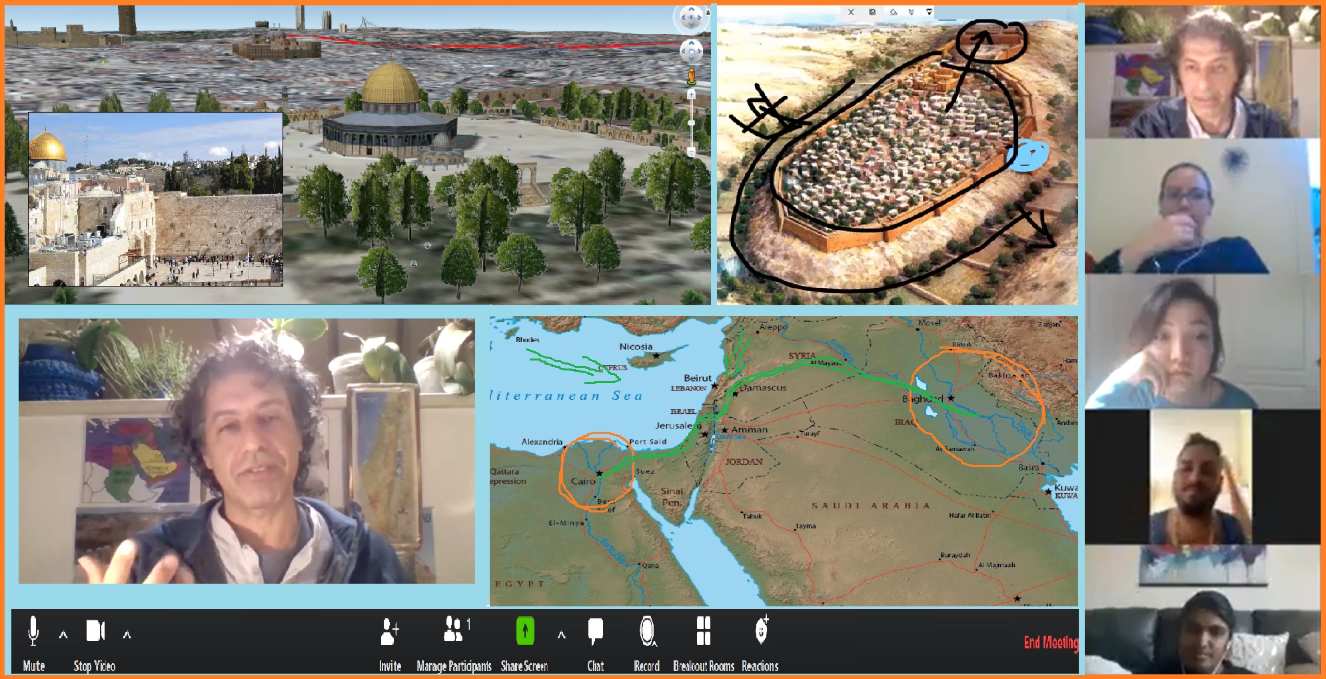Open share options arrow beside Share Screen
The height and width of the screenshot is (679, 1326).
(x=562, y=635)
